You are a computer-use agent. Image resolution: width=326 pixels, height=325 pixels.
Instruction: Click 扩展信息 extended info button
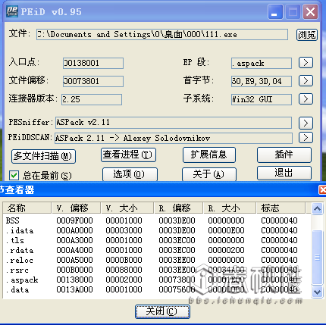click(209, 155)
